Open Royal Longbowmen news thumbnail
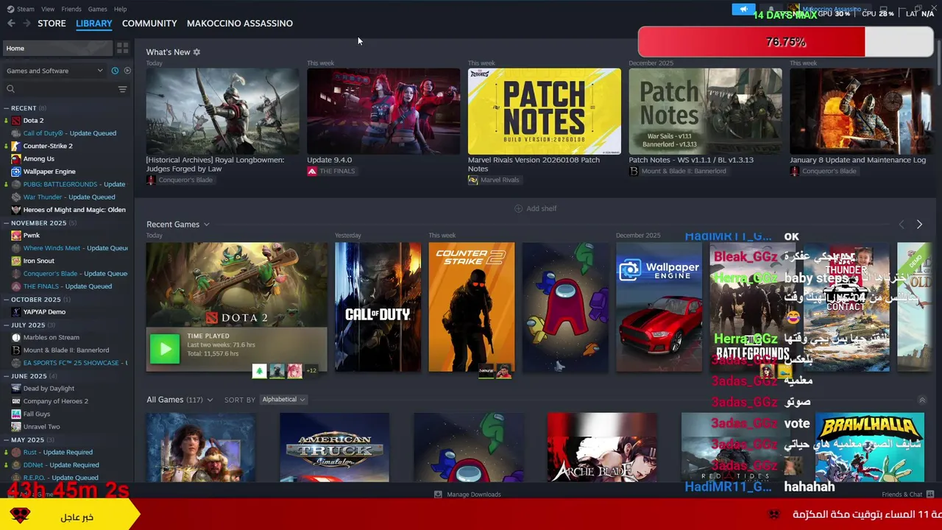 pyautogui.click(x=222, y=111)
